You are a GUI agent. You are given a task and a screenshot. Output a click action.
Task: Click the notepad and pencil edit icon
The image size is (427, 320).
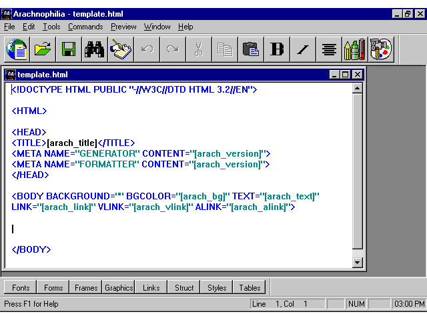tap(120, 49)
